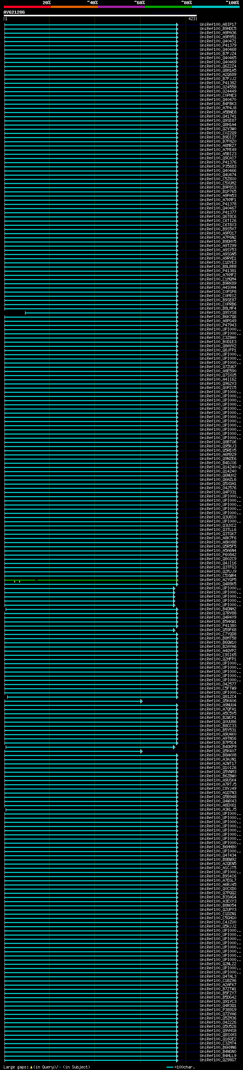Screen dimensions: 243x1070
Task: Click the UniRef100_P41379 label
Action: click(x=218, y=45)
